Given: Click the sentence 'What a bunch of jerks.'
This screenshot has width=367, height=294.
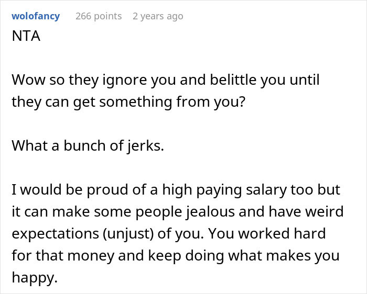Looking at the screenshot, I should [x=88, y=146].
